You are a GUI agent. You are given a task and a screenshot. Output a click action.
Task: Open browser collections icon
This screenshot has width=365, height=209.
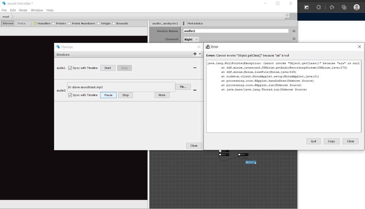point(344,7)
